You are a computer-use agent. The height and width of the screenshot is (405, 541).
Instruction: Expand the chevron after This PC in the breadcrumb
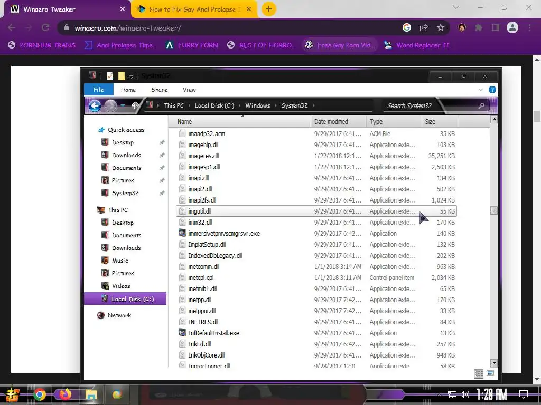pyautogui.click(x=190, y=105)
